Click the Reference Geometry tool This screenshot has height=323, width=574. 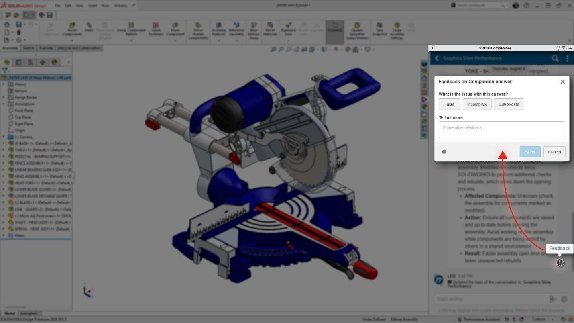click(x=236, y=29)
